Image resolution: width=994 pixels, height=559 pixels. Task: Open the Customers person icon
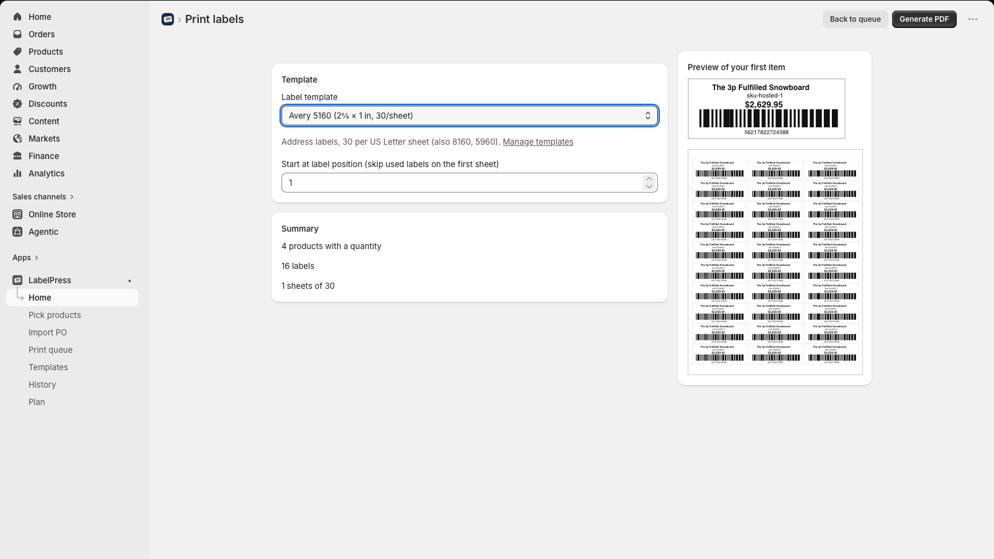pyautogui.click(x=17, y=69)
